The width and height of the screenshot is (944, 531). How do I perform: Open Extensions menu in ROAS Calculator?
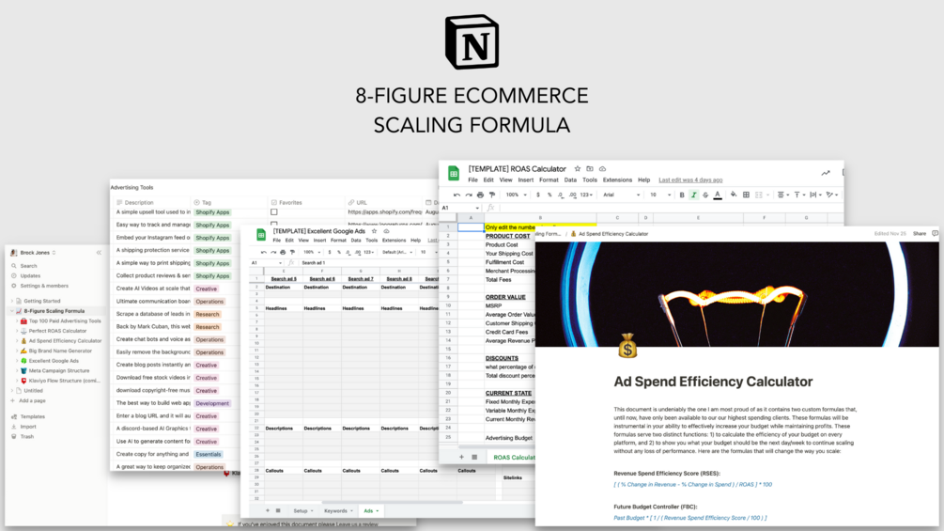[x=617, y=180]
